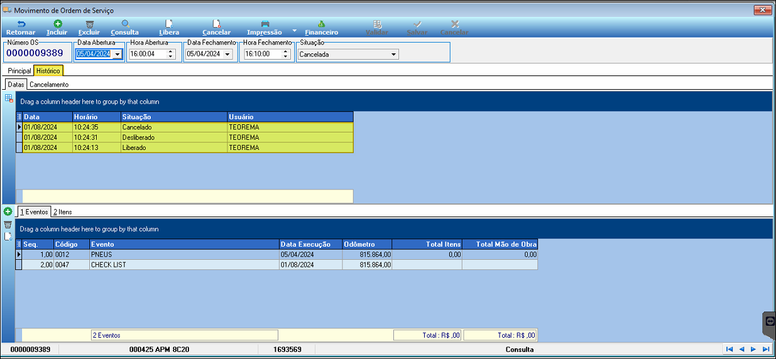Open the Financeiro toolbar icon

pyautogui.click(x=322, y=24)
